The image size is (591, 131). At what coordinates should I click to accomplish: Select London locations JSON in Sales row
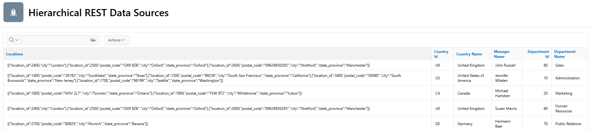(217, 65)
